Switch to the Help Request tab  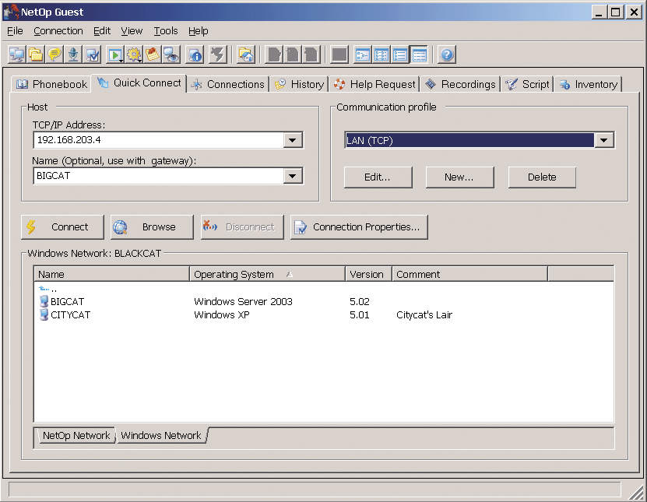(x=374, y=84)
